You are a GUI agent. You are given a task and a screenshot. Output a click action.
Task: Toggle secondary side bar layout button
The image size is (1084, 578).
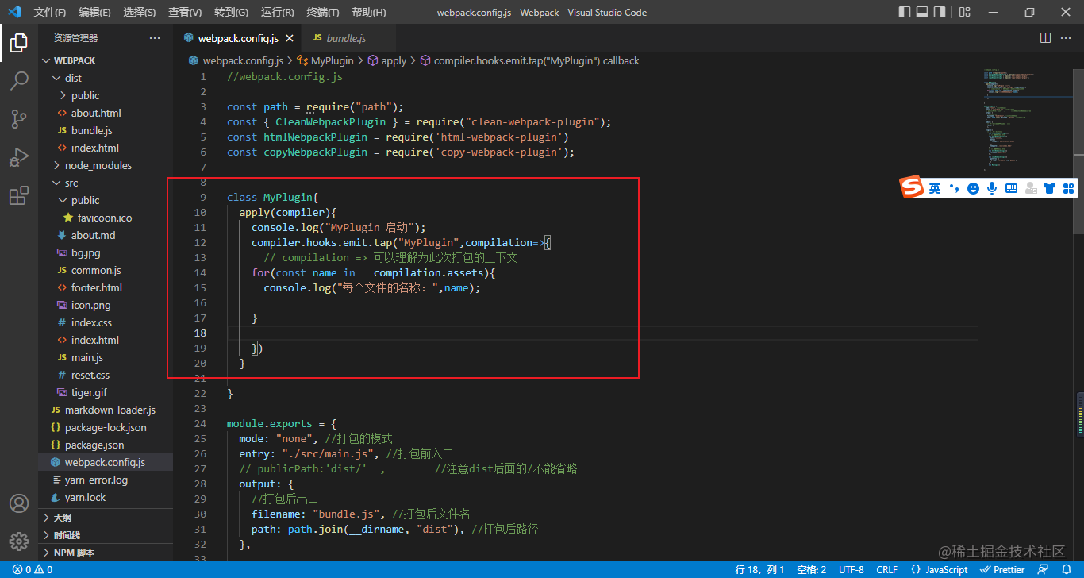point(940,12)
